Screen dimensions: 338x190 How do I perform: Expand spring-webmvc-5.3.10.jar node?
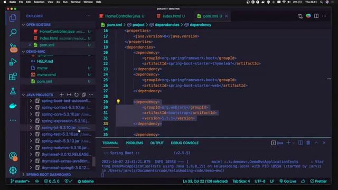tap(31, 148)
